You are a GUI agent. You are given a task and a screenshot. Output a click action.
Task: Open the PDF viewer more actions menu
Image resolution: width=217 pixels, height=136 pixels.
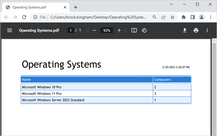207,30
